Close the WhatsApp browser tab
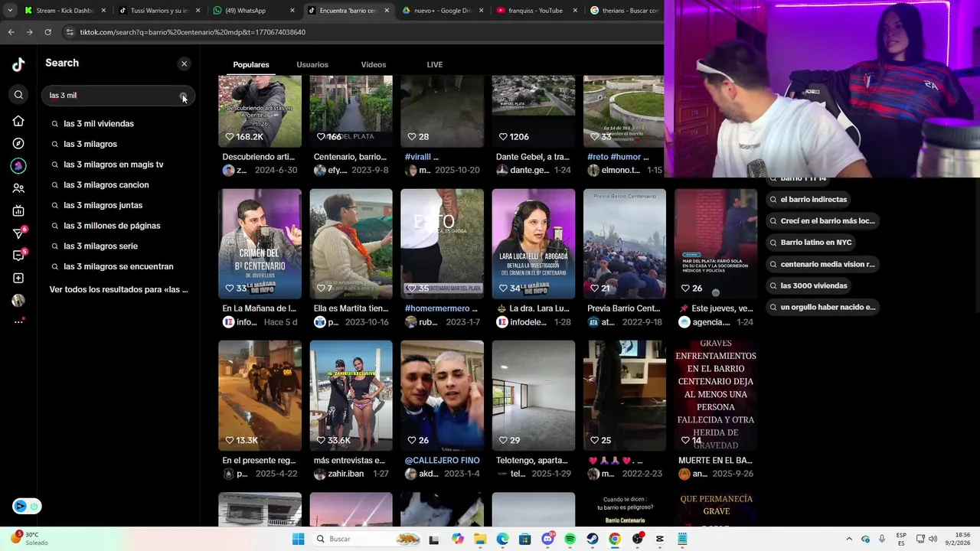Screen dimensions: 980x551 click(292, 11)
